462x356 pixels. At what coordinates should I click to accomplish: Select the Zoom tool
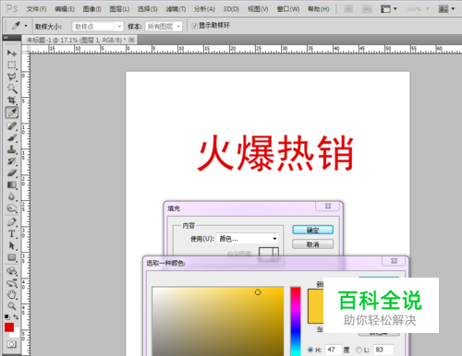coord(12,306)
